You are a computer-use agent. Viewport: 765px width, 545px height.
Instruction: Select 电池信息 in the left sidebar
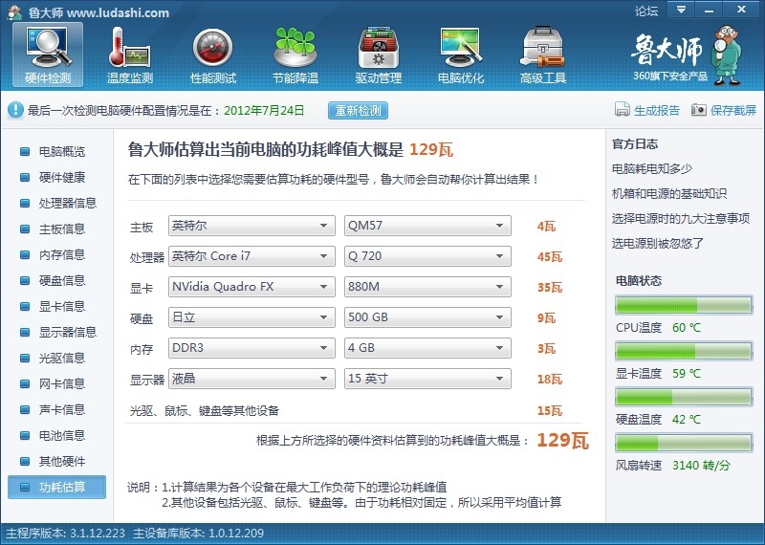click(61, 436)
